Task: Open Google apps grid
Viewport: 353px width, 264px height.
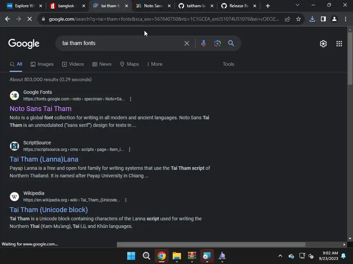Action: click(x=339, y=44)
